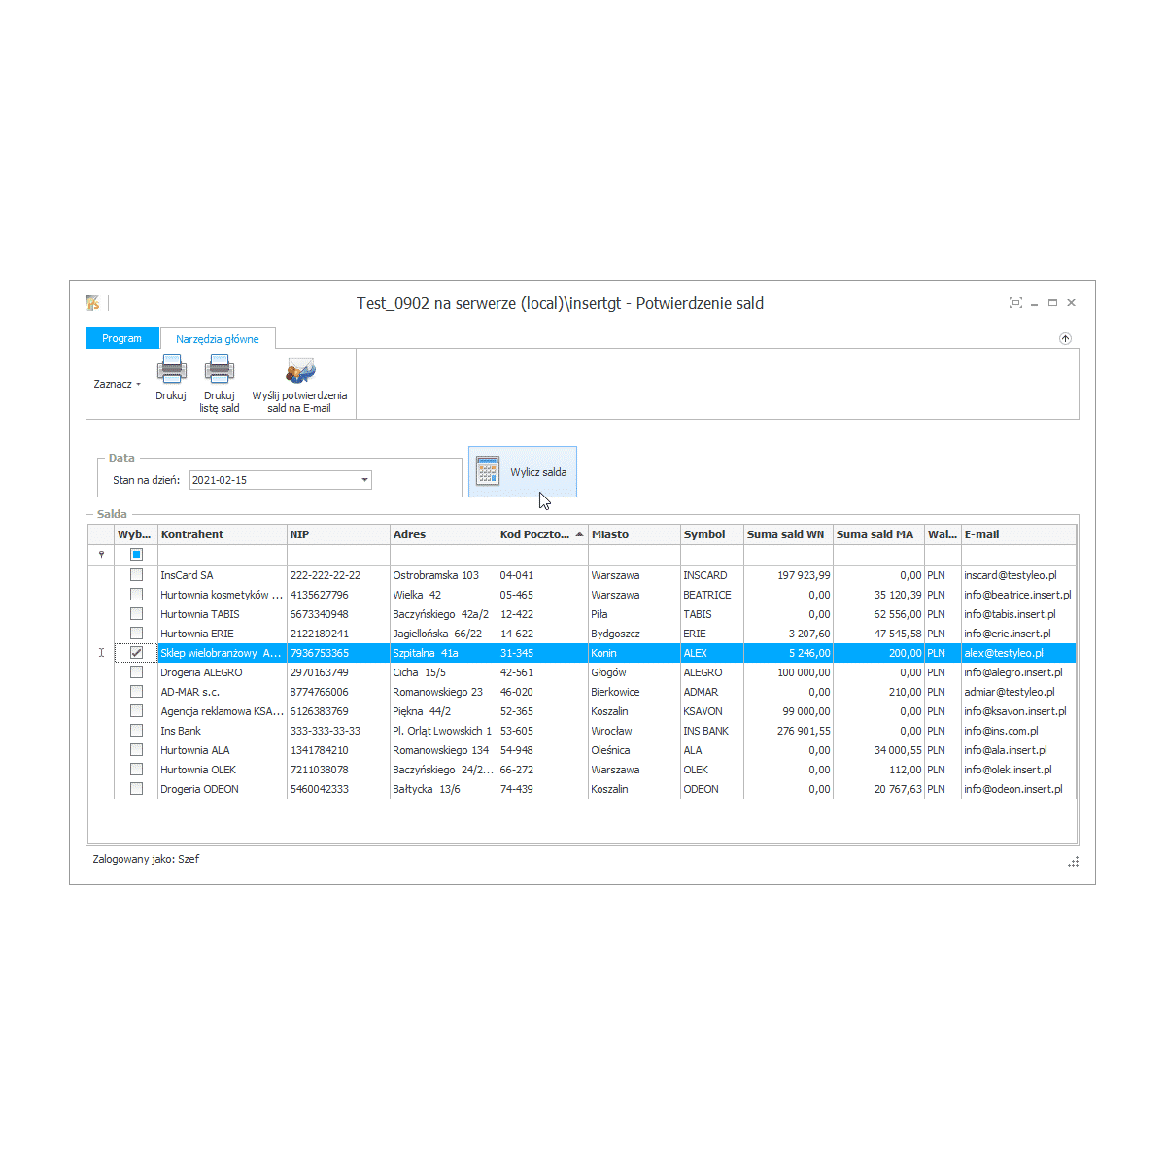This screenshot has width=1166, height=1166.
Task: Toggle the select-all checkbox in the filter row
Action: coord(137,555)
